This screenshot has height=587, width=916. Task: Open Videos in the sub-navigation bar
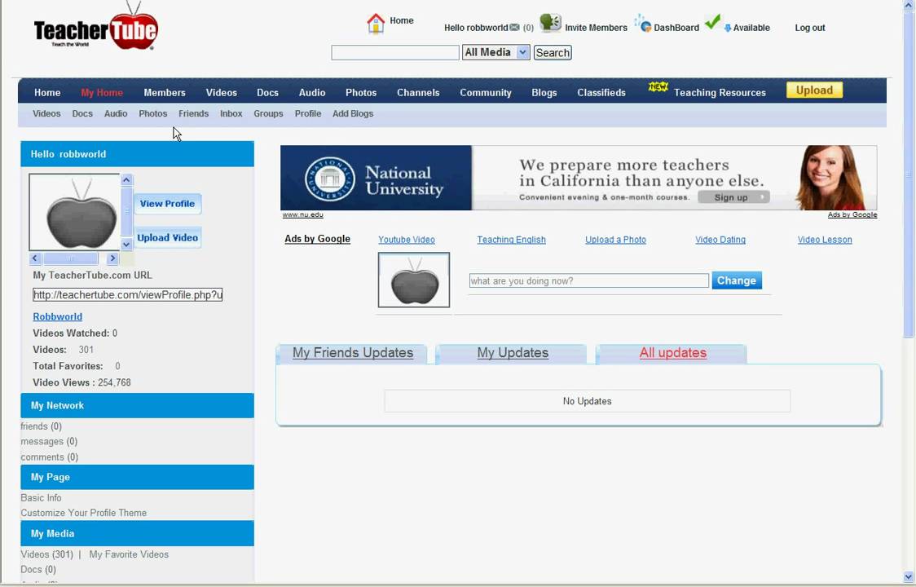click(x=46, y=113)
